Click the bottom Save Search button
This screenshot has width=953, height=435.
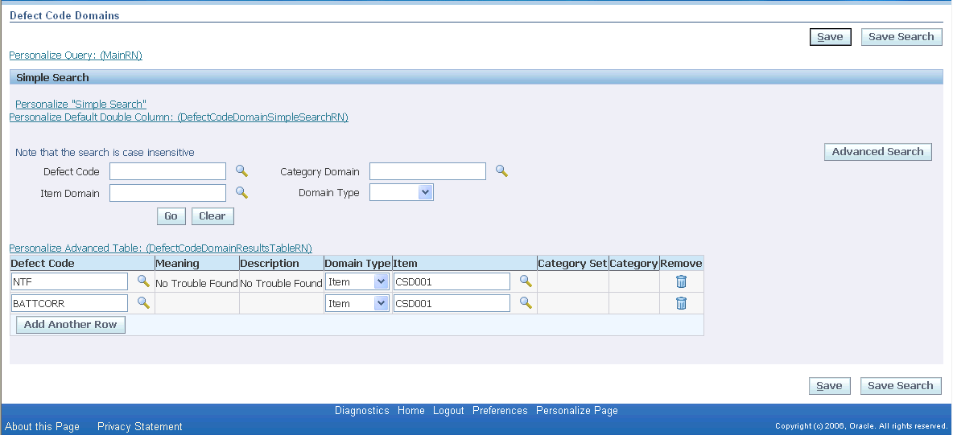pyautogui.click(x=901, y=385)
